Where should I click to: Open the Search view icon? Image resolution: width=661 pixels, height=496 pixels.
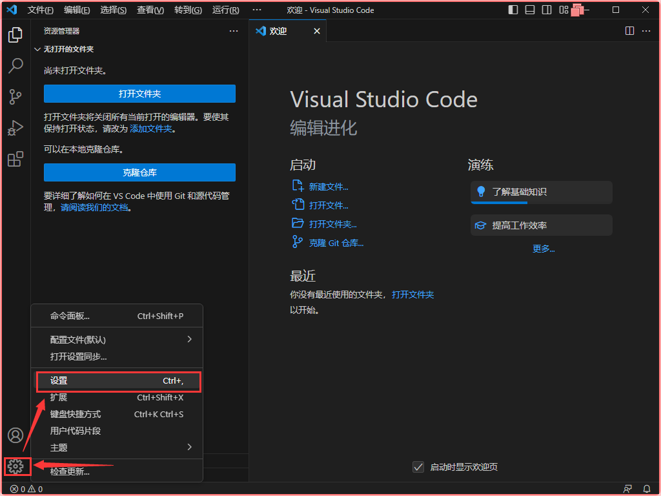point(15,65)
